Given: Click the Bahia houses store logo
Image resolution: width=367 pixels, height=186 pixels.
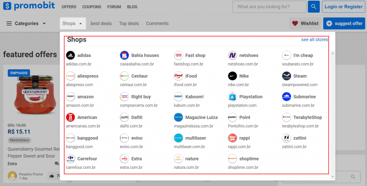Looking at the screenshot, I should click(124, 55).
